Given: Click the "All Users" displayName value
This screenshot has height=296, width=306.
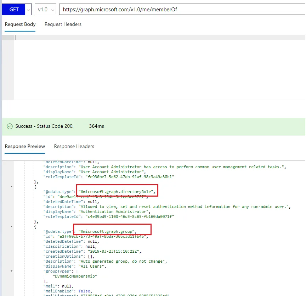Looking at the screenshot, I should [91, 266].
